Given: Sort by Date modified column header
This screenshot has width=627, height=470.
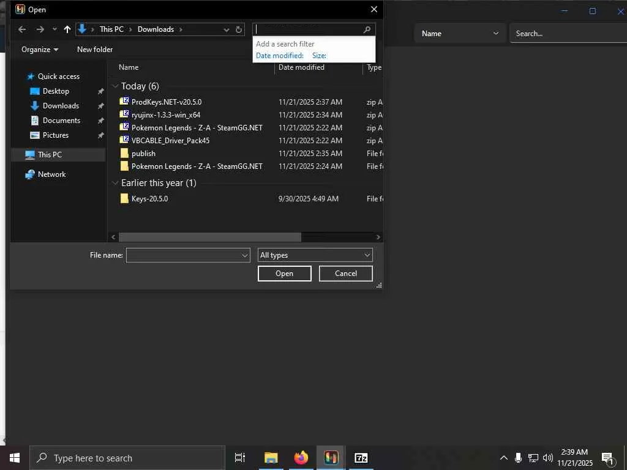Looking at the screenshot, I should pos(301,67).
